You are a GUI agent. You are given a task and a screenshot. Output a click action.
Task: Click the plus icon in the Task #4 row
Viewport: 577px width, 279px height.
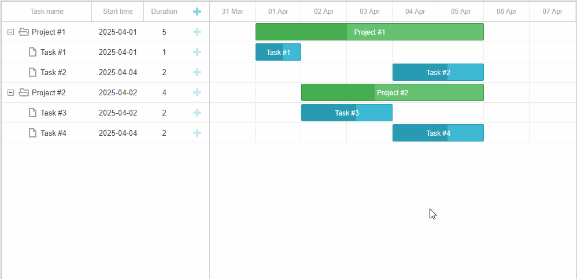click(x=197, y=133)
